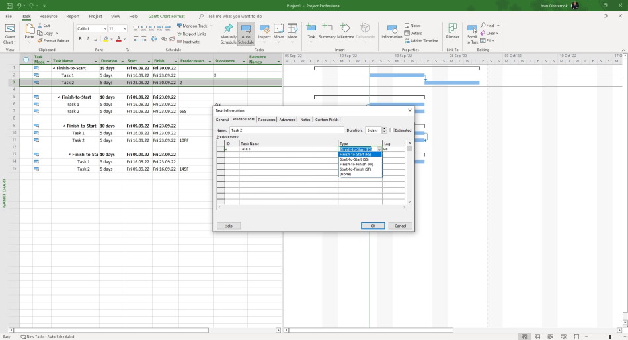Open the Custom Fields tab in dialog

point(327,120)
